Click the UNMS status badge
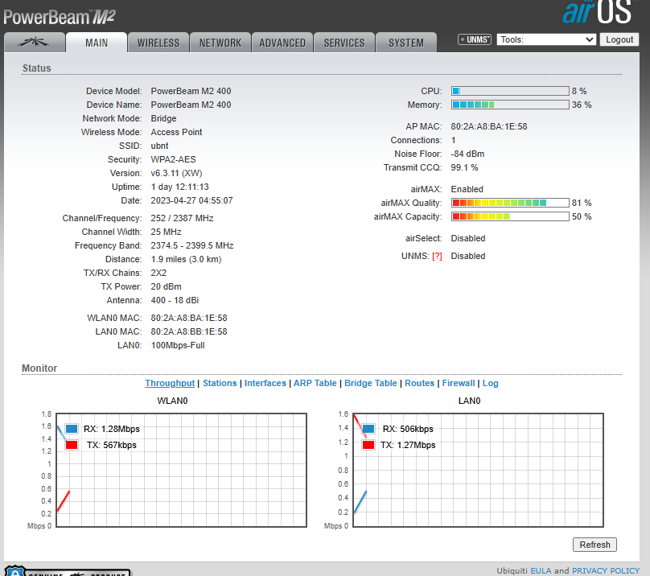650x576 pixels. click(x=475, y=39)
